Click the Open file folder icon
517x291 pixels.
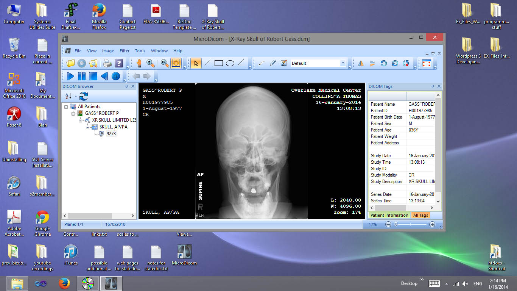pyautogui.click(x=70, y=63)
